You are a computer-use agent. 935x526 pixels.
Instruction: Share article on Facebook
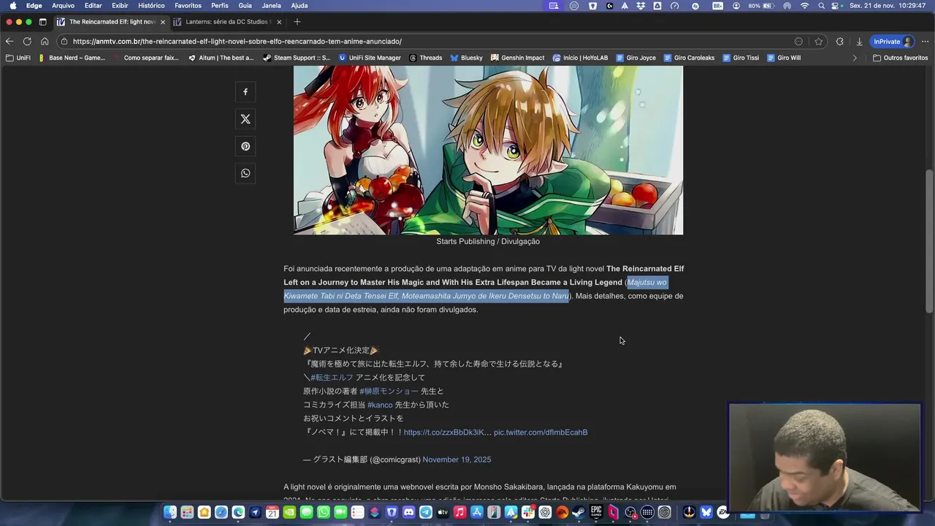tap(245, 92)
